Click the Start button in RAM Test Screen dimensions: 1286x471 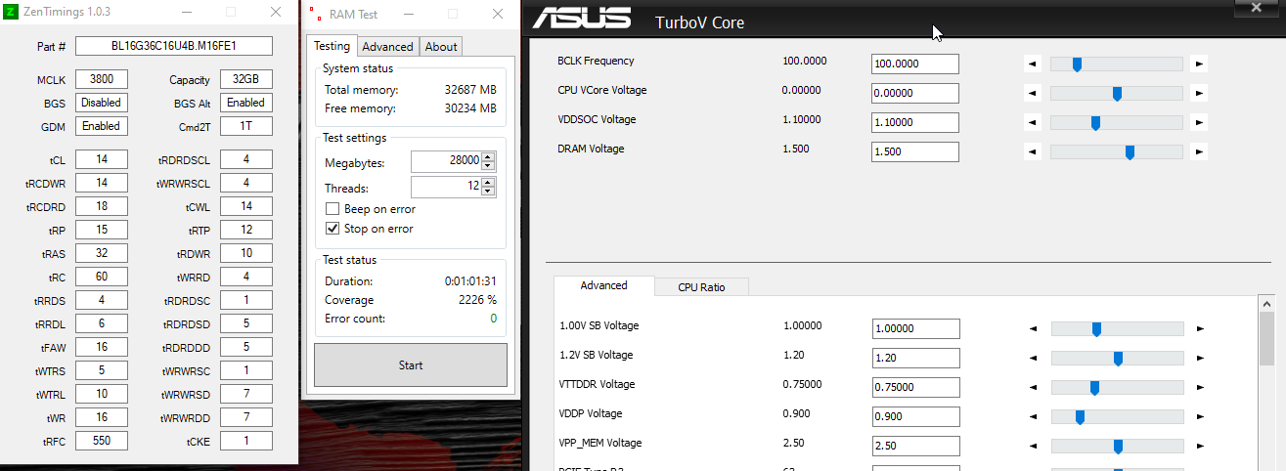pyautogui.click(x=411, y=365)
